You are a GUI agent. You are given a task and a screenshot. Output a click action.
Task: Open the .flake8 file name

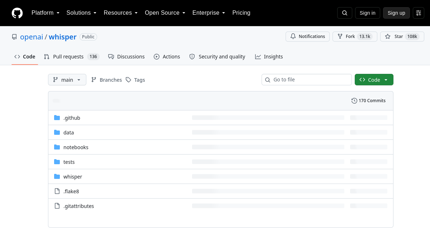pyautogui.click(x=71, y=191)
